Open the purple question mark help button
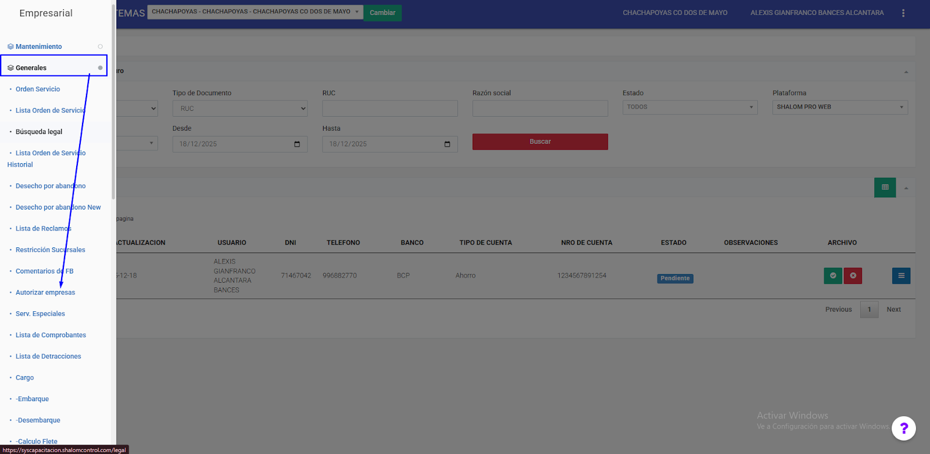 pyautogui.click(x=903, y=428)
